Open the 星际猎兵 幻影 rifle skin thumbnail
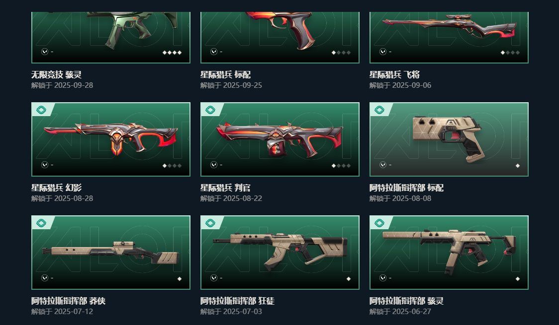 (x=110, y=138)
